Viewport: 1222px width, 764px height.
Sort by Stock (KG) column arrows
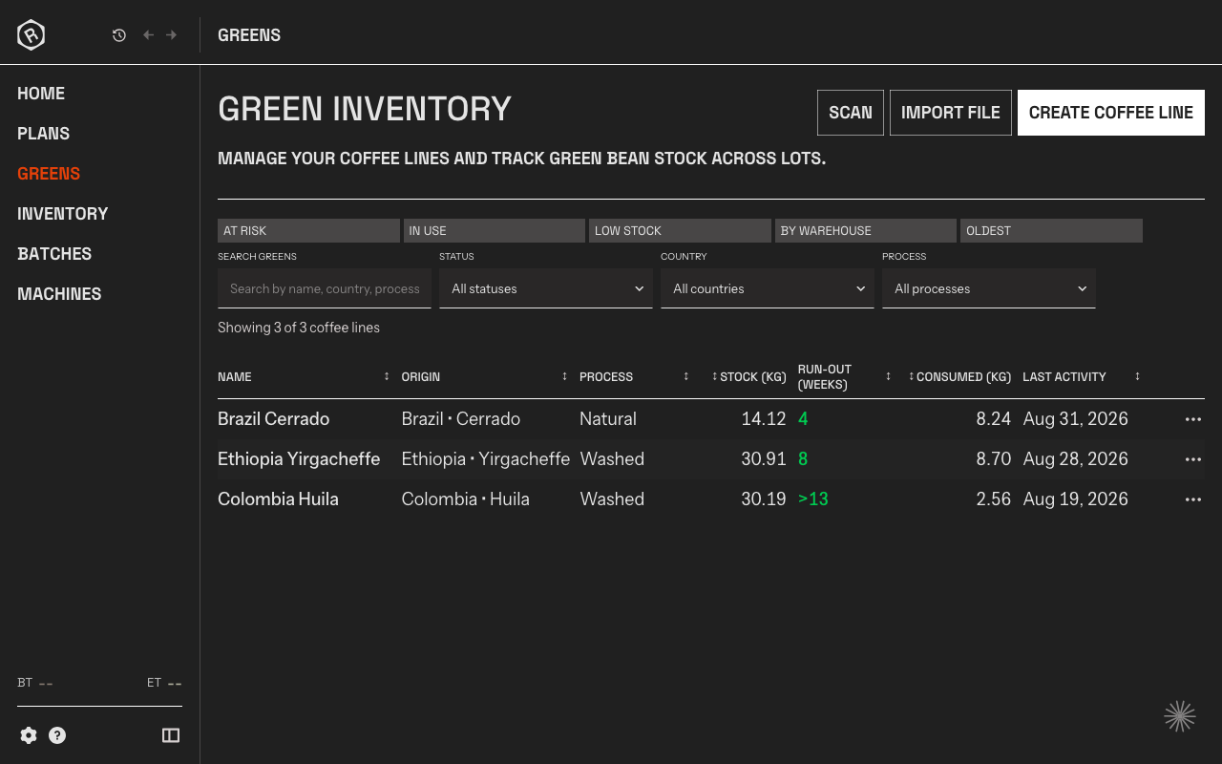click(714, 376)
